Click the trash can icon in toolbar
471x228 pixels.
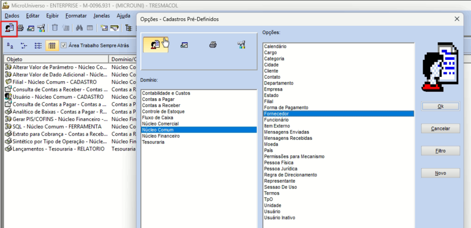[x=55, y=28]
